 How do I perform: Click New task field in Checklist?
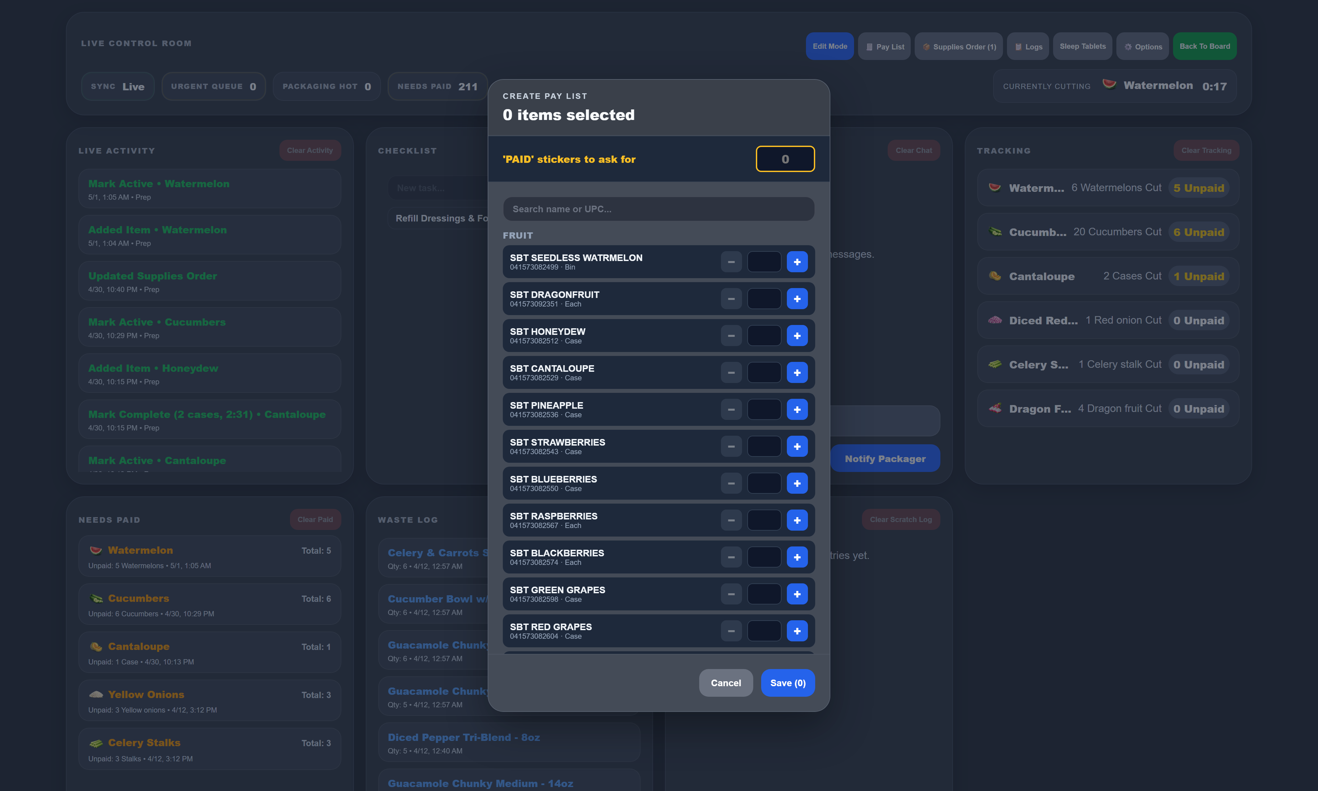pos(438,188)
